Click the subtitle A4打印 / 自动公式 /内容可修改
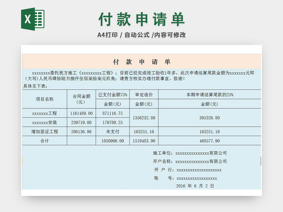283x212 pixels. (141, 35)
